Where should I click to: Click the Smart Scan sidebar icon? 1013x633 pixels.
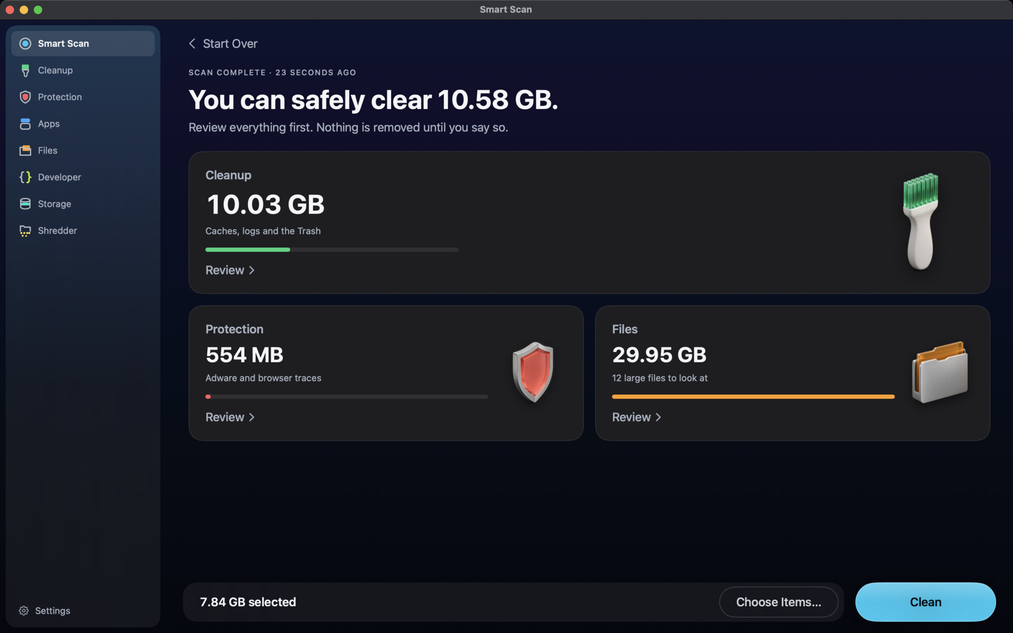(x=25, y=43)
